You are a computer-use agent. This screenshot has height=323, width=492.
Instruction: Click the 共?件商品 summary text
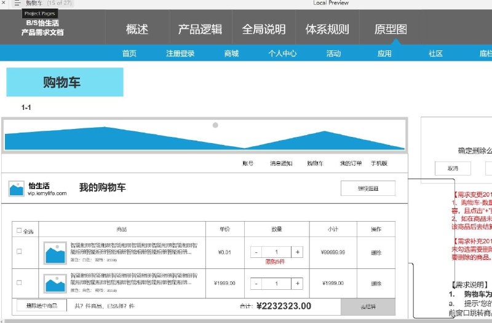[105, 306]
